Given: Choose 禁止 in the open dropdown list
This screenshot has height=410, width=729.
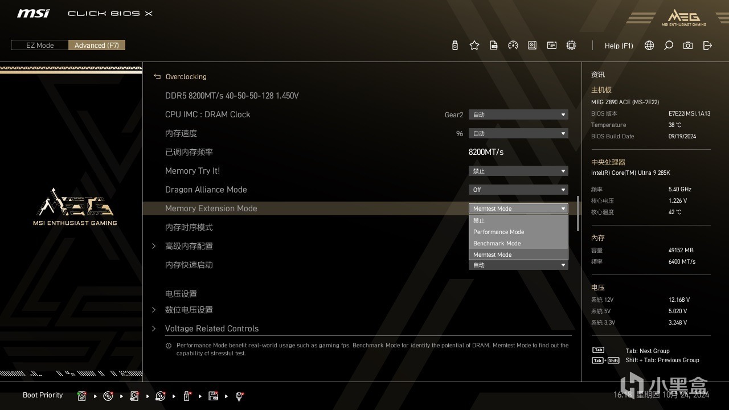Looking at the screenshot, I should click(x=518, y=220).
